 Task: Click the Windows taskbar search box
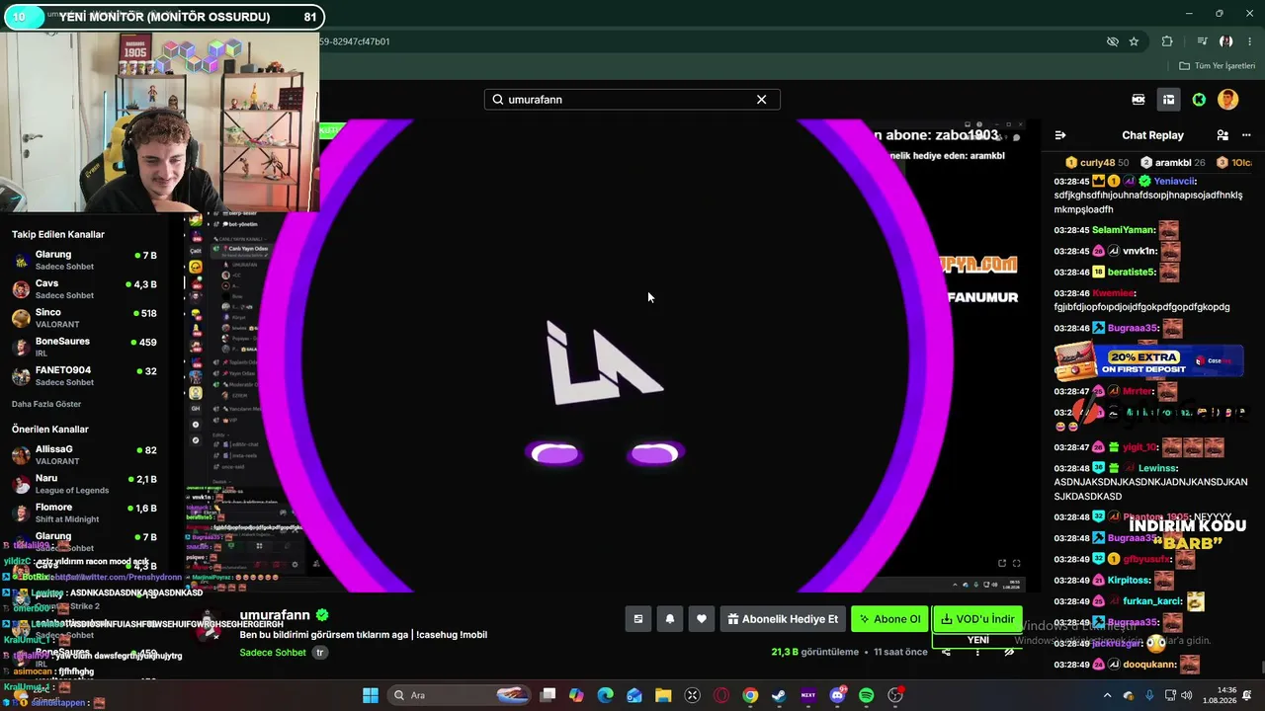(461, 695)
